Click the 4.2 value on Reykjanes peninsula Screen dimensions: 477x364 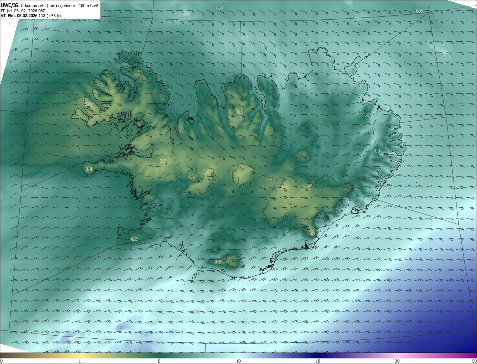134,239
